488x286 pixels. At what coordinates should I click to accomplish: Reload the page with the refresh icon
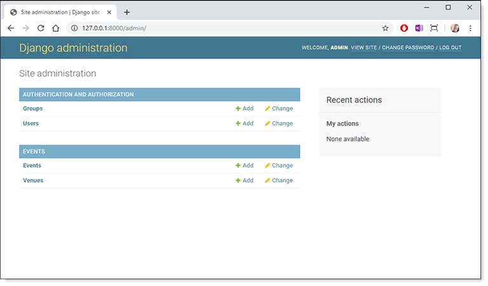click(41, 28)
